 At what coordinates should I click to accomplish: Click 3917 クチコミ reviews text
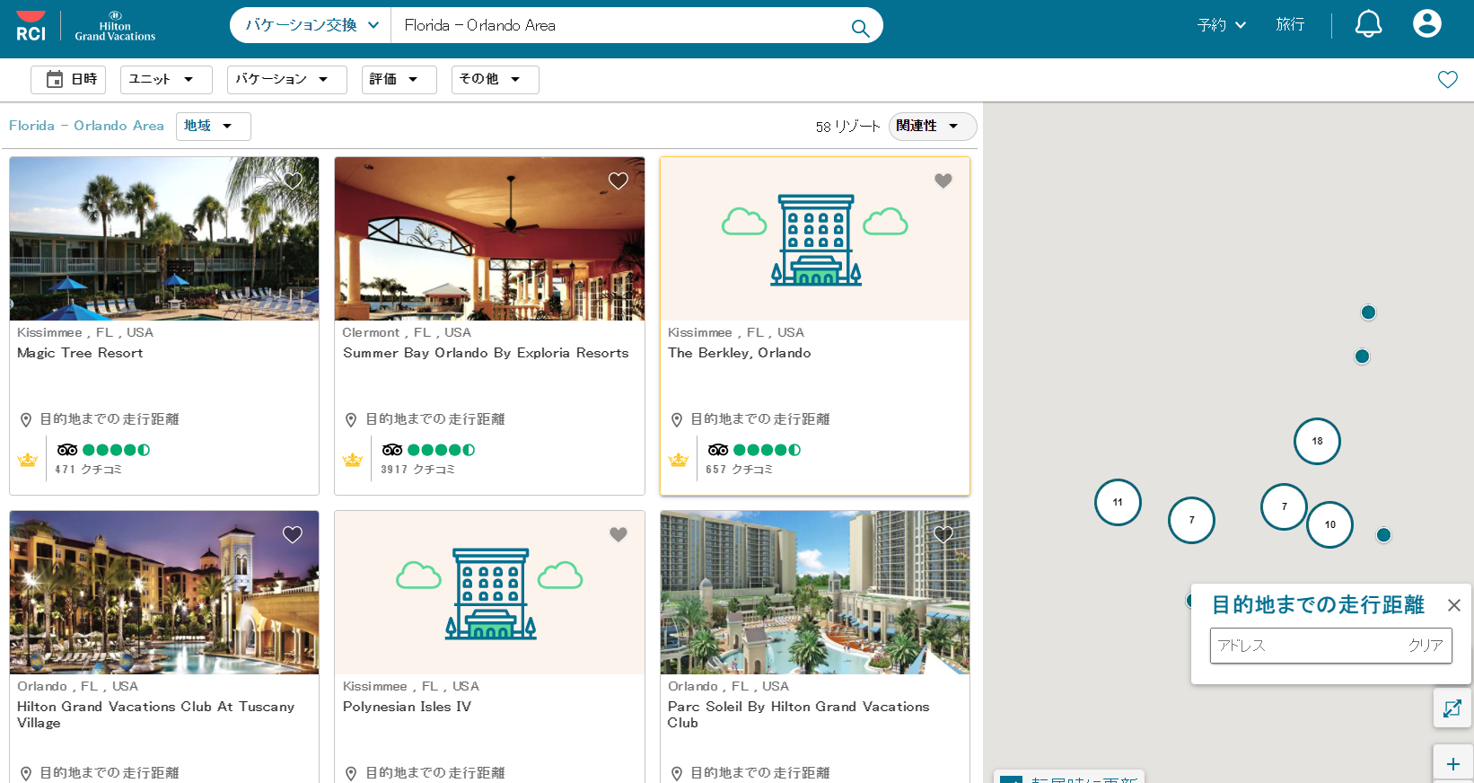pyautogui.click(x=417, y=470)
